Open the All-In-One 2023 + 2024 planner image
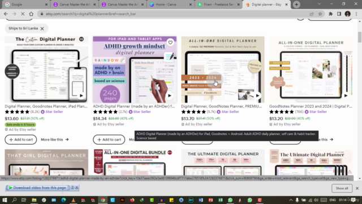 click(223, 69)
